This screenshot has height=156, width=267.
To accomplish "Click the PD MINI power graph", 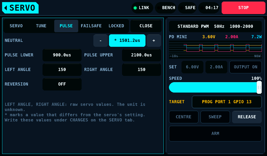I will tap(215, 50).
